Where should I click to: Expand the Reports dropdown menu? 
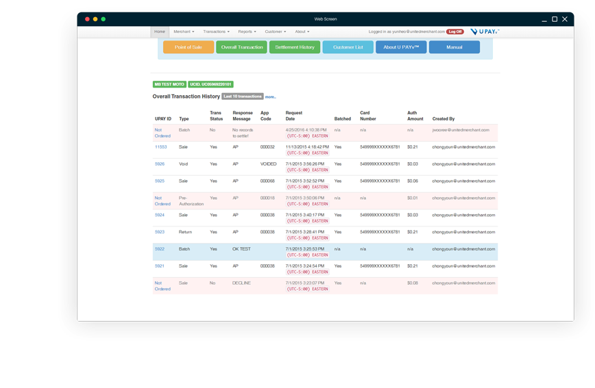(247, 32)
